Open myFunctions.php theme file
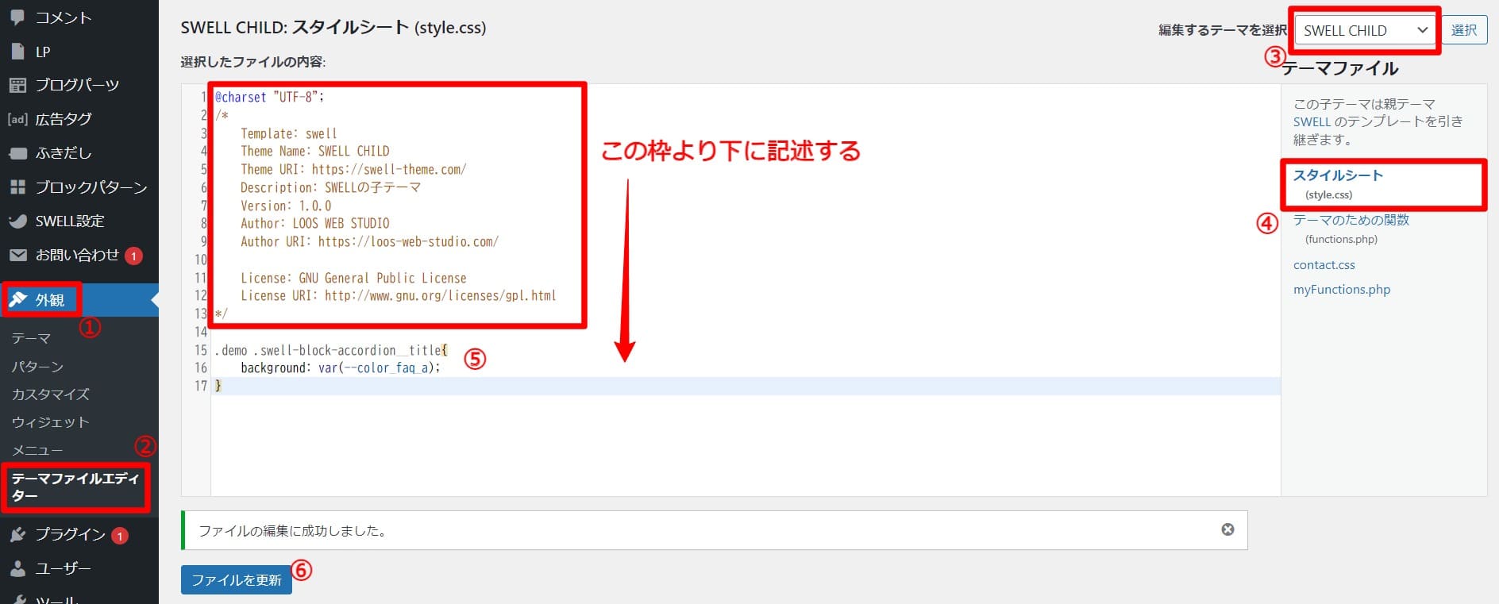 (x=1342, y=290)
